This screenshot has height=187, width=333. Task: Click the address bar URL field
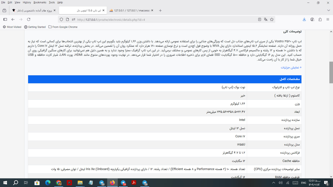[166, 19]
